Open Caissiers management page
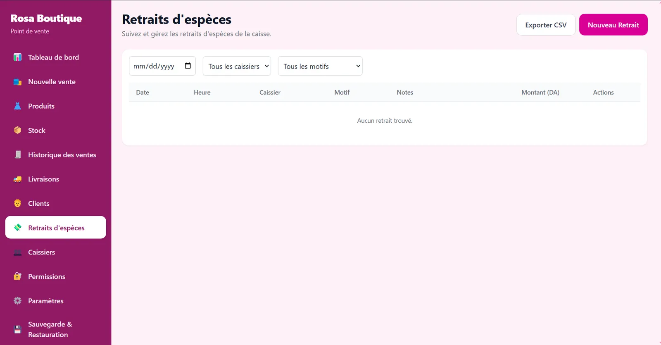The width and height of the screenshot is (661, 345). click(56, 252)
